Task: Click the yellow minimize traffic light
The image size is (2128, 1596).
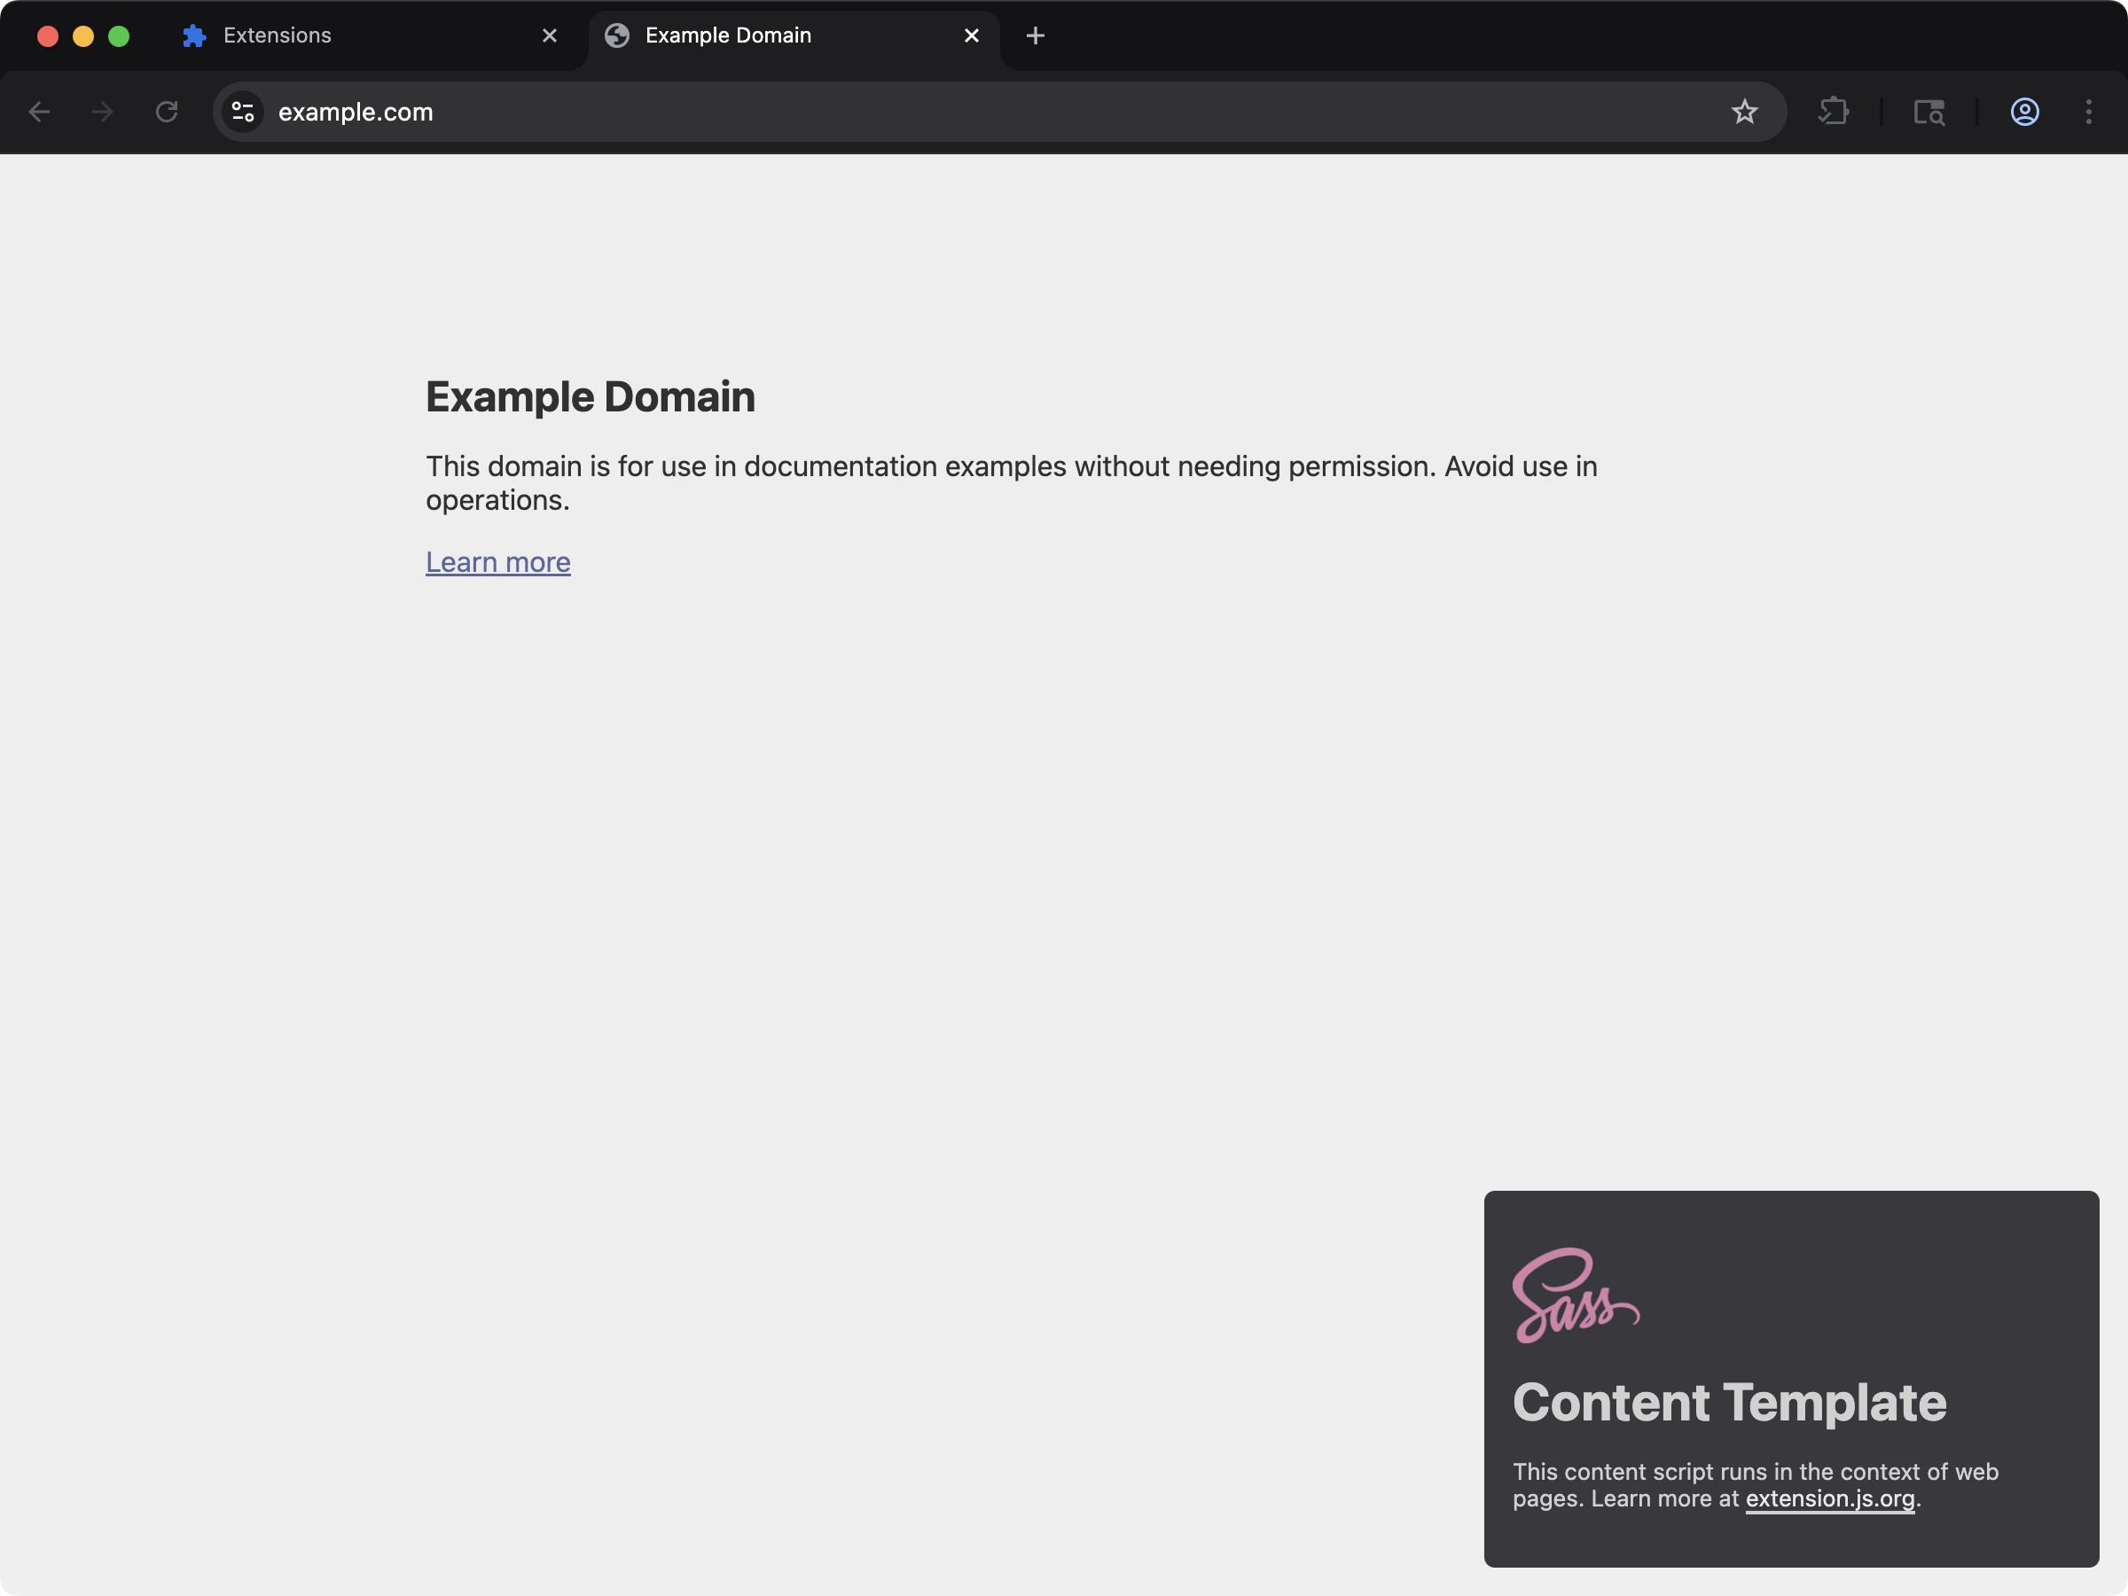Action: (x=82, y=35)
